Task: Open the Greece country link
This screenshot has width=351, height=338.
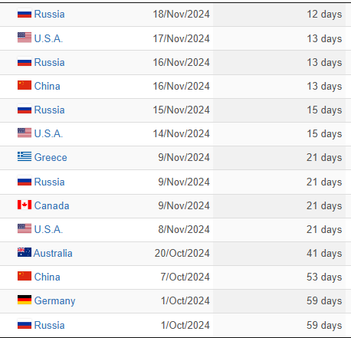Action: point(51,157)
